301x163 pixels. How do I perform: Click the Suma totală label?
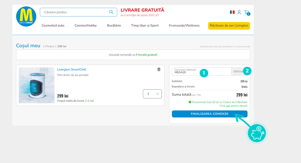coord(181,95)
